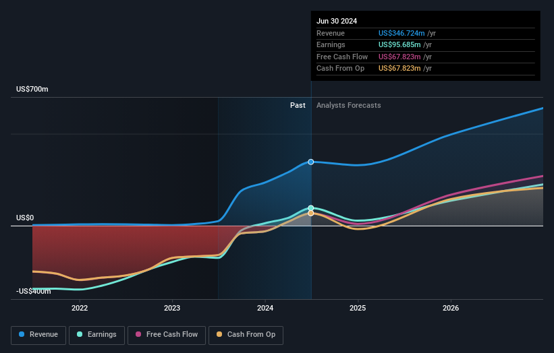The height and width of the screenshot is (353, 554).
Task: Click the US$0 y-axis label
Action: coord(25,218)
